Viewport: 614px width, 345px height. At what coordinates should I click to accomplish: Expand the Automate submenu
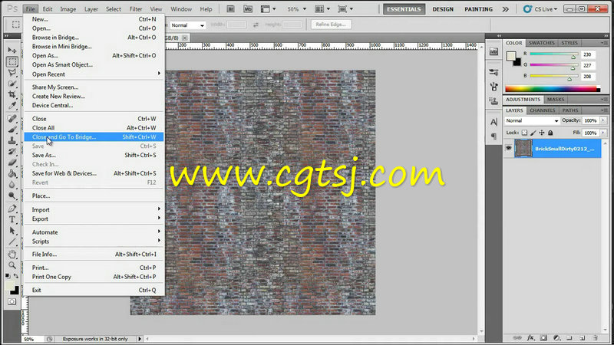click(94, 232)
